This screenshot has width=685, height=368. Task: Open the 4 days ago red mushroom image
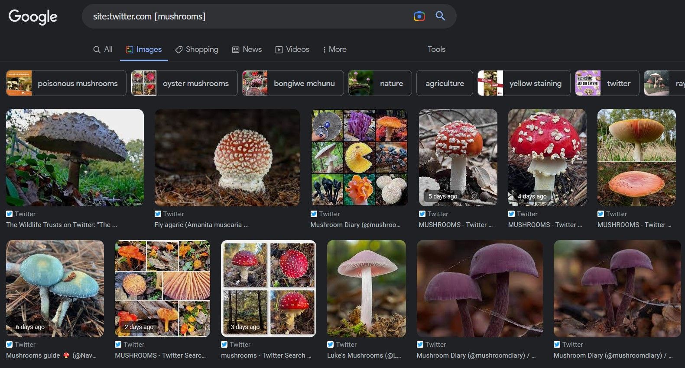[547, 157]
